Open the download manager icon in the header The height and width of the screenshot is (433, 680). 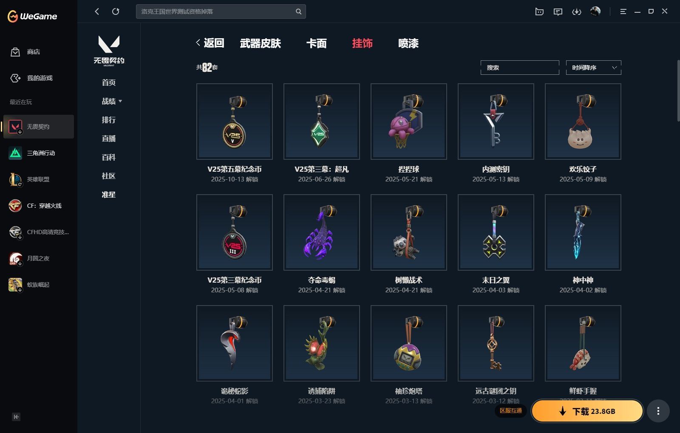576,12
